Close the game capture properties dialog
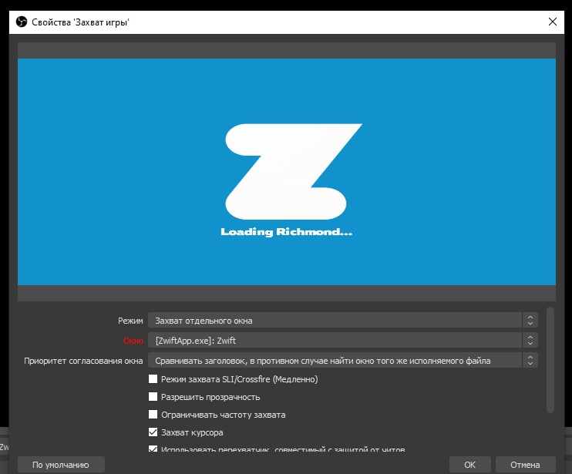The width and height of the screenshot is (572, 474). [552, 22]
